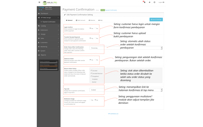Expand the Extensions menu
Screen dimensions: 203x127
(x=48, y=30)
